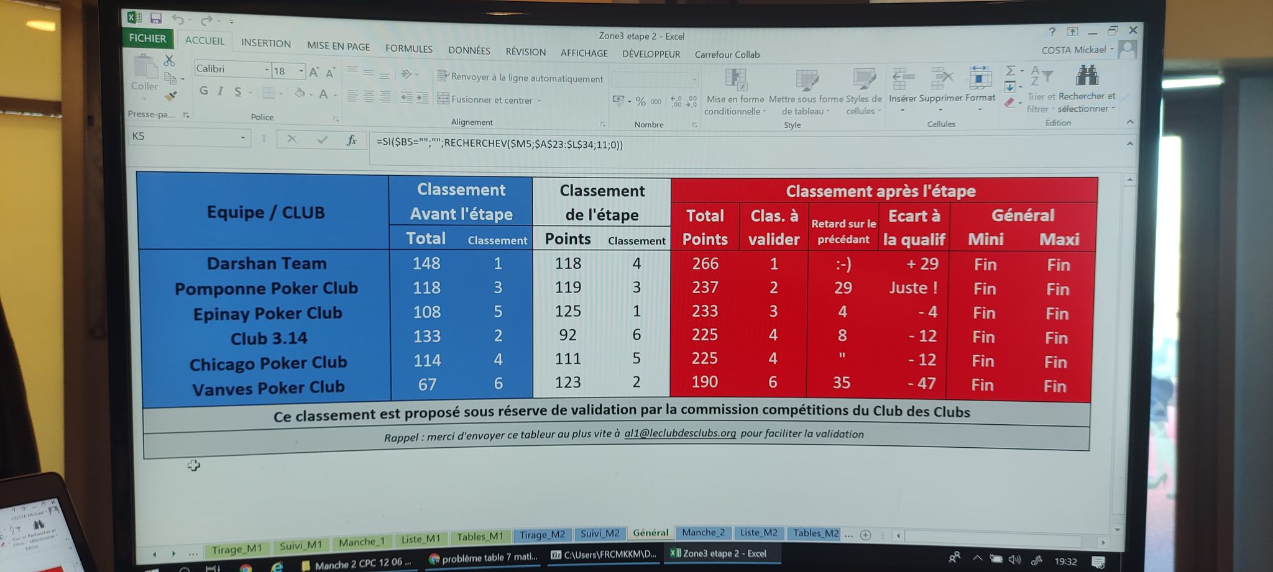Click the al1@leclubdesclubs.org email link
The width and height of the screenshot is (1273, 572).
(x=680, y=433)
